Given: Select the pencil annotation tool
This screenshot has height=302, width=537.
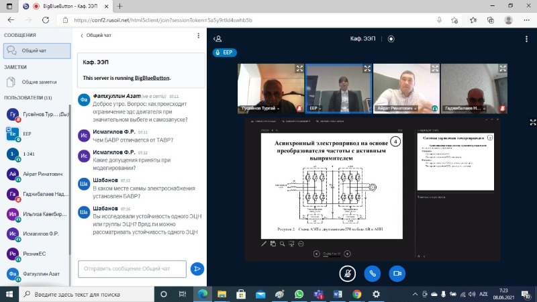Looking at the screenshot, I should tap(264, 244).
